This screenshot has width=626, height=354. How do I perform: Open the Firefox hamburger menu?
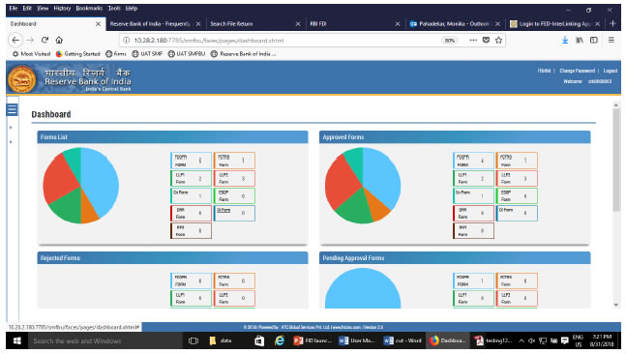[x=611, y=40]
